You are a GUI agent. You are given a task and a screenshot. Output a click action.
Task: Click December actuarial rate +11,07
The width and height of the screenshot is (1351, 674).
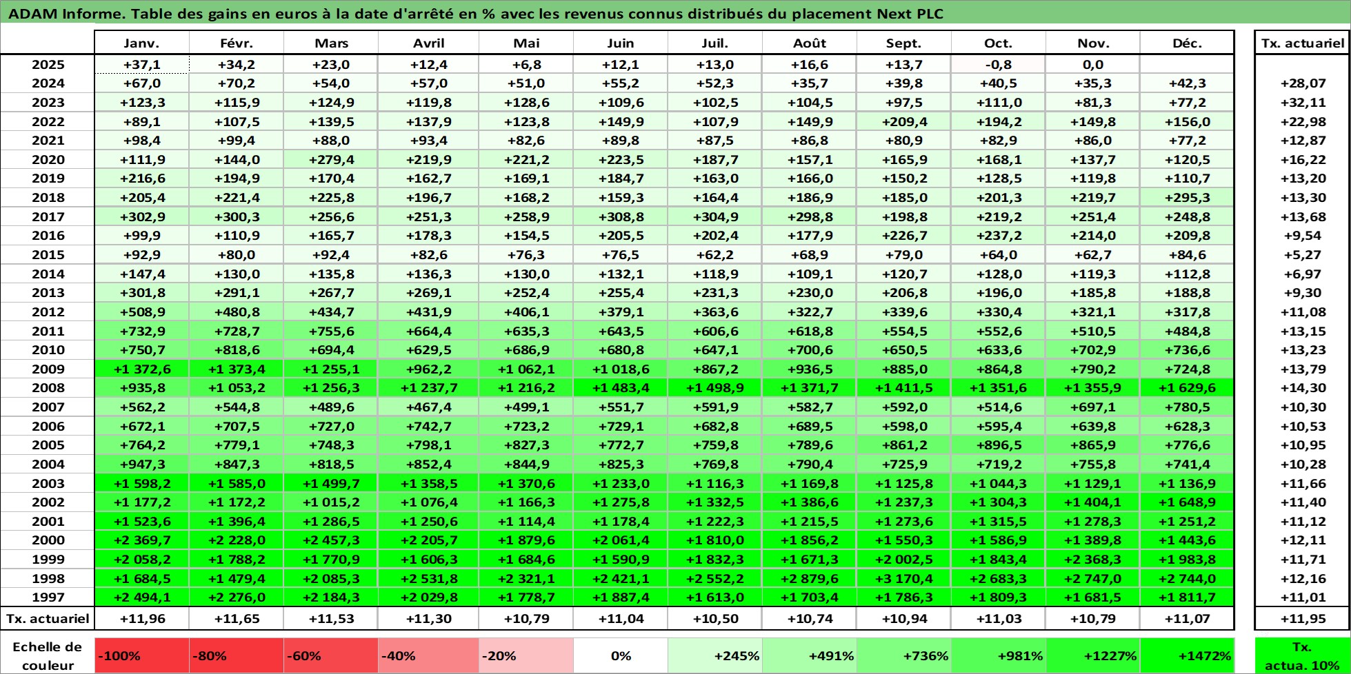tap(1187, 619)
